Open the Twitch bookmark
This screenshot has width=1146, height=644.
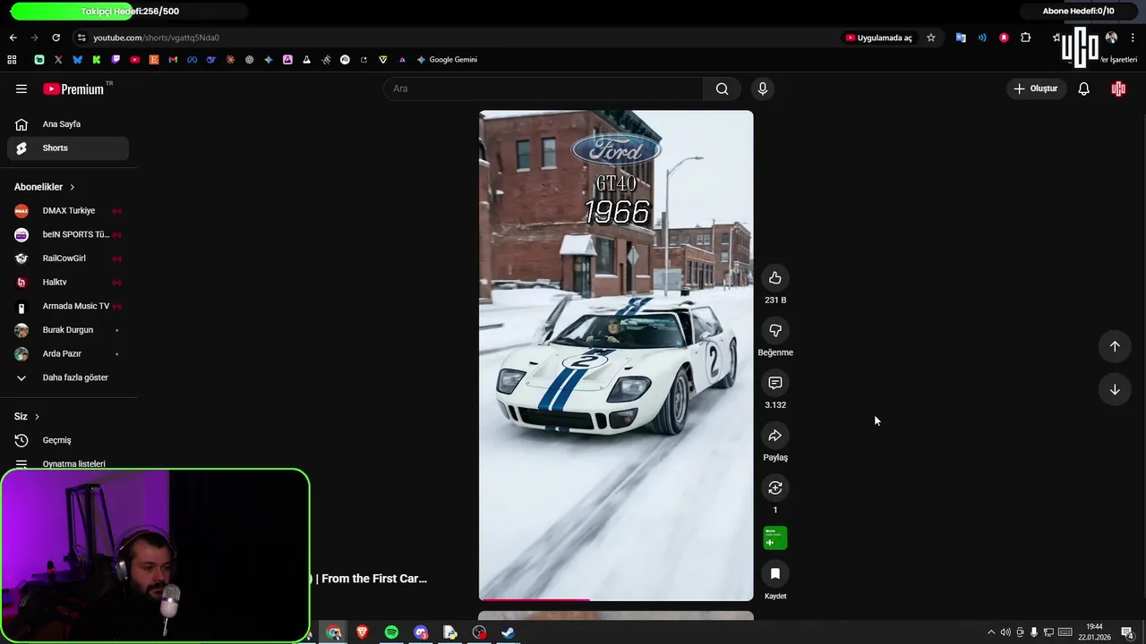[115, 60]
